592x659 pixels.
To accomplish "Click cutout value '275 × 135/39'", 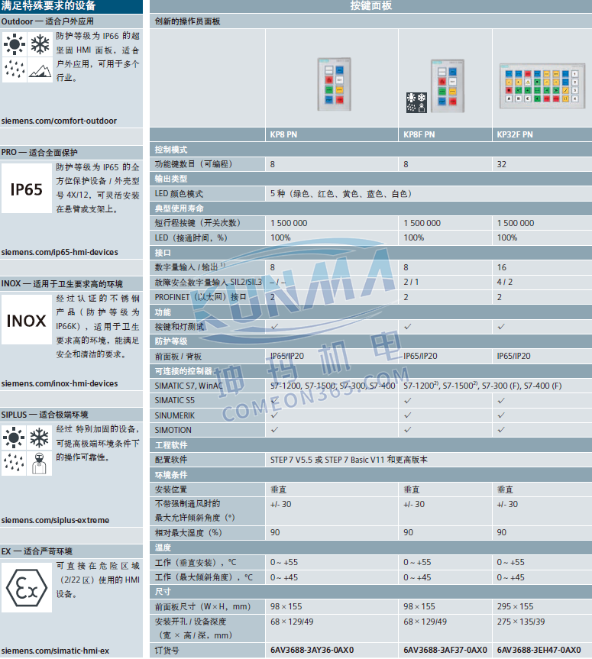I will [x=520, y=622].
